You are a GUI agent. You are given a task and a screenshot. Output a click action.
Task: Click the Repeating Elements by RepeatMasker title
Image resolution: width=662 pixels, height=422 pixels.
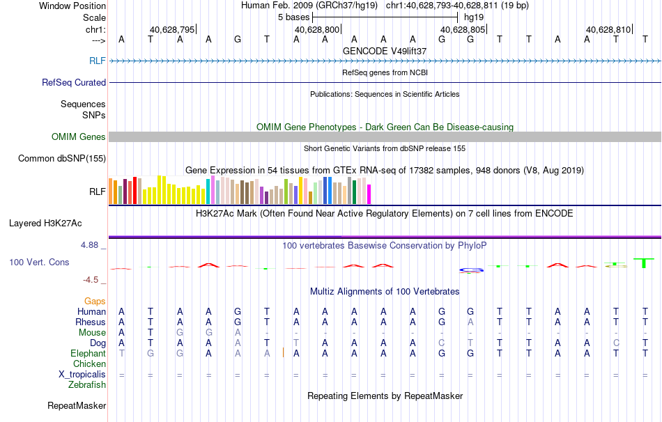pyautogui.click(x=385, y=396)
